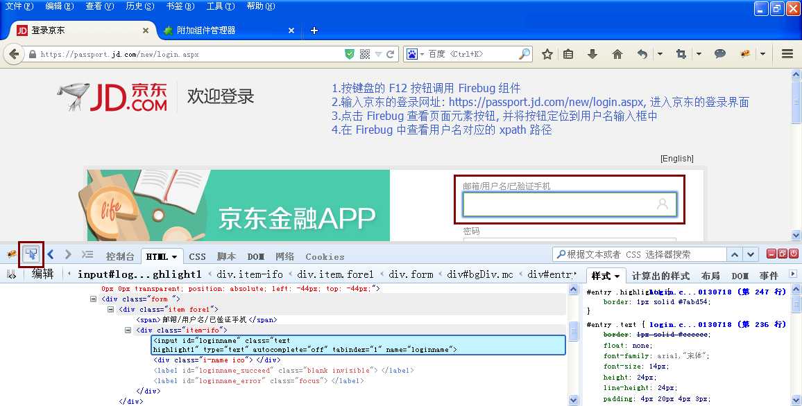802x406 pixels.
Task: Select div#bgDiv.mc in the breadcrumb path
Action: click(x=480, y=274)
